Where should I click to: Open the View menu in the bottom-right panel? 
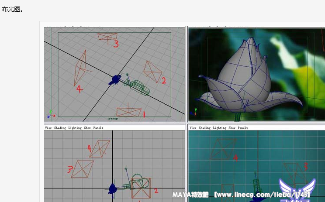point(193,128)
